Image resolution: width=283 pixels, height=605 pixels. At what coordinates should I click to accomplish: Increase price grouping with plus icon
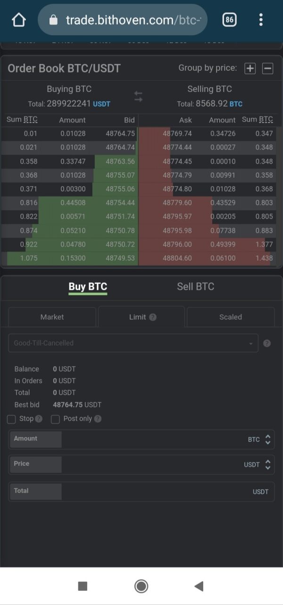(x=250, y=68)
